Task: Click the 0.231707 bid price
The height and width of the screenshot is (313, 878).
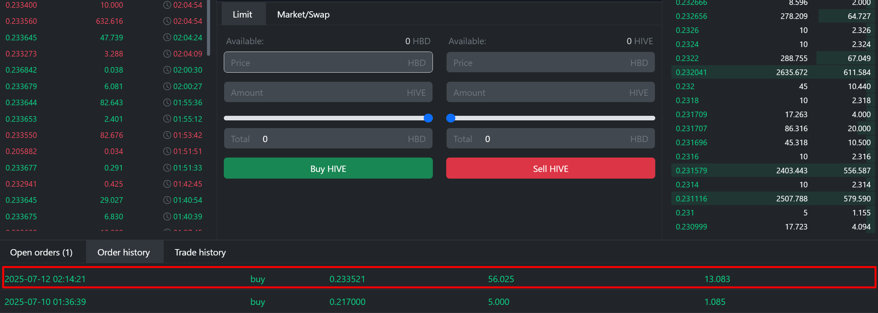Action: click(691, 128)
